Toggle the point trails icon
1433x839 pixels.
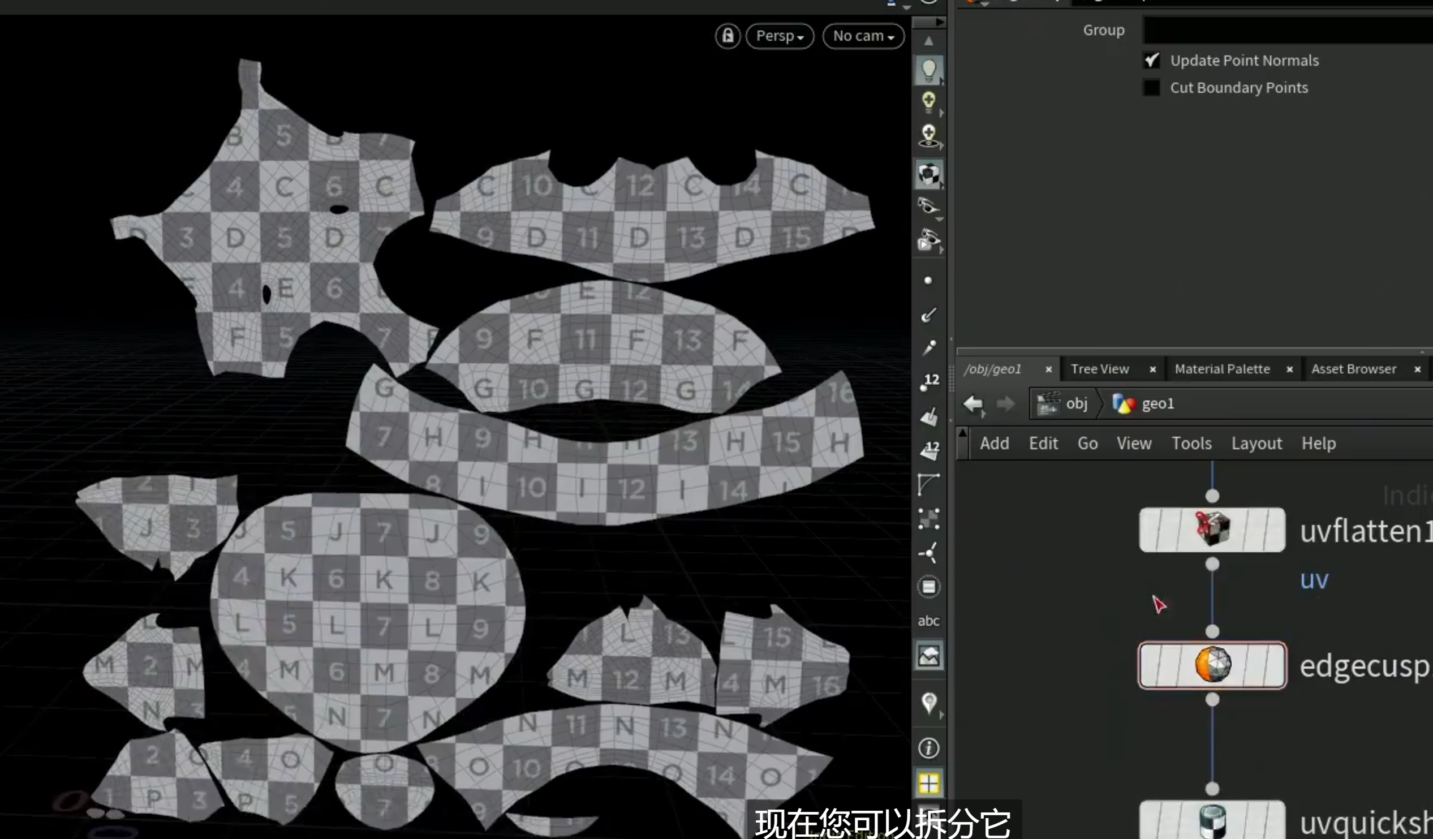tap(928, 347)
